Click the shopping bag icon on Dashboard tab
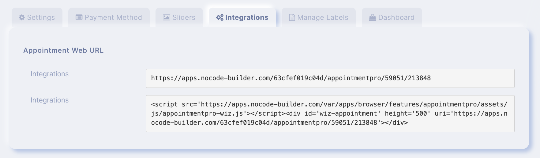Screen dimensions: 540x158 (x=372, y=17)
